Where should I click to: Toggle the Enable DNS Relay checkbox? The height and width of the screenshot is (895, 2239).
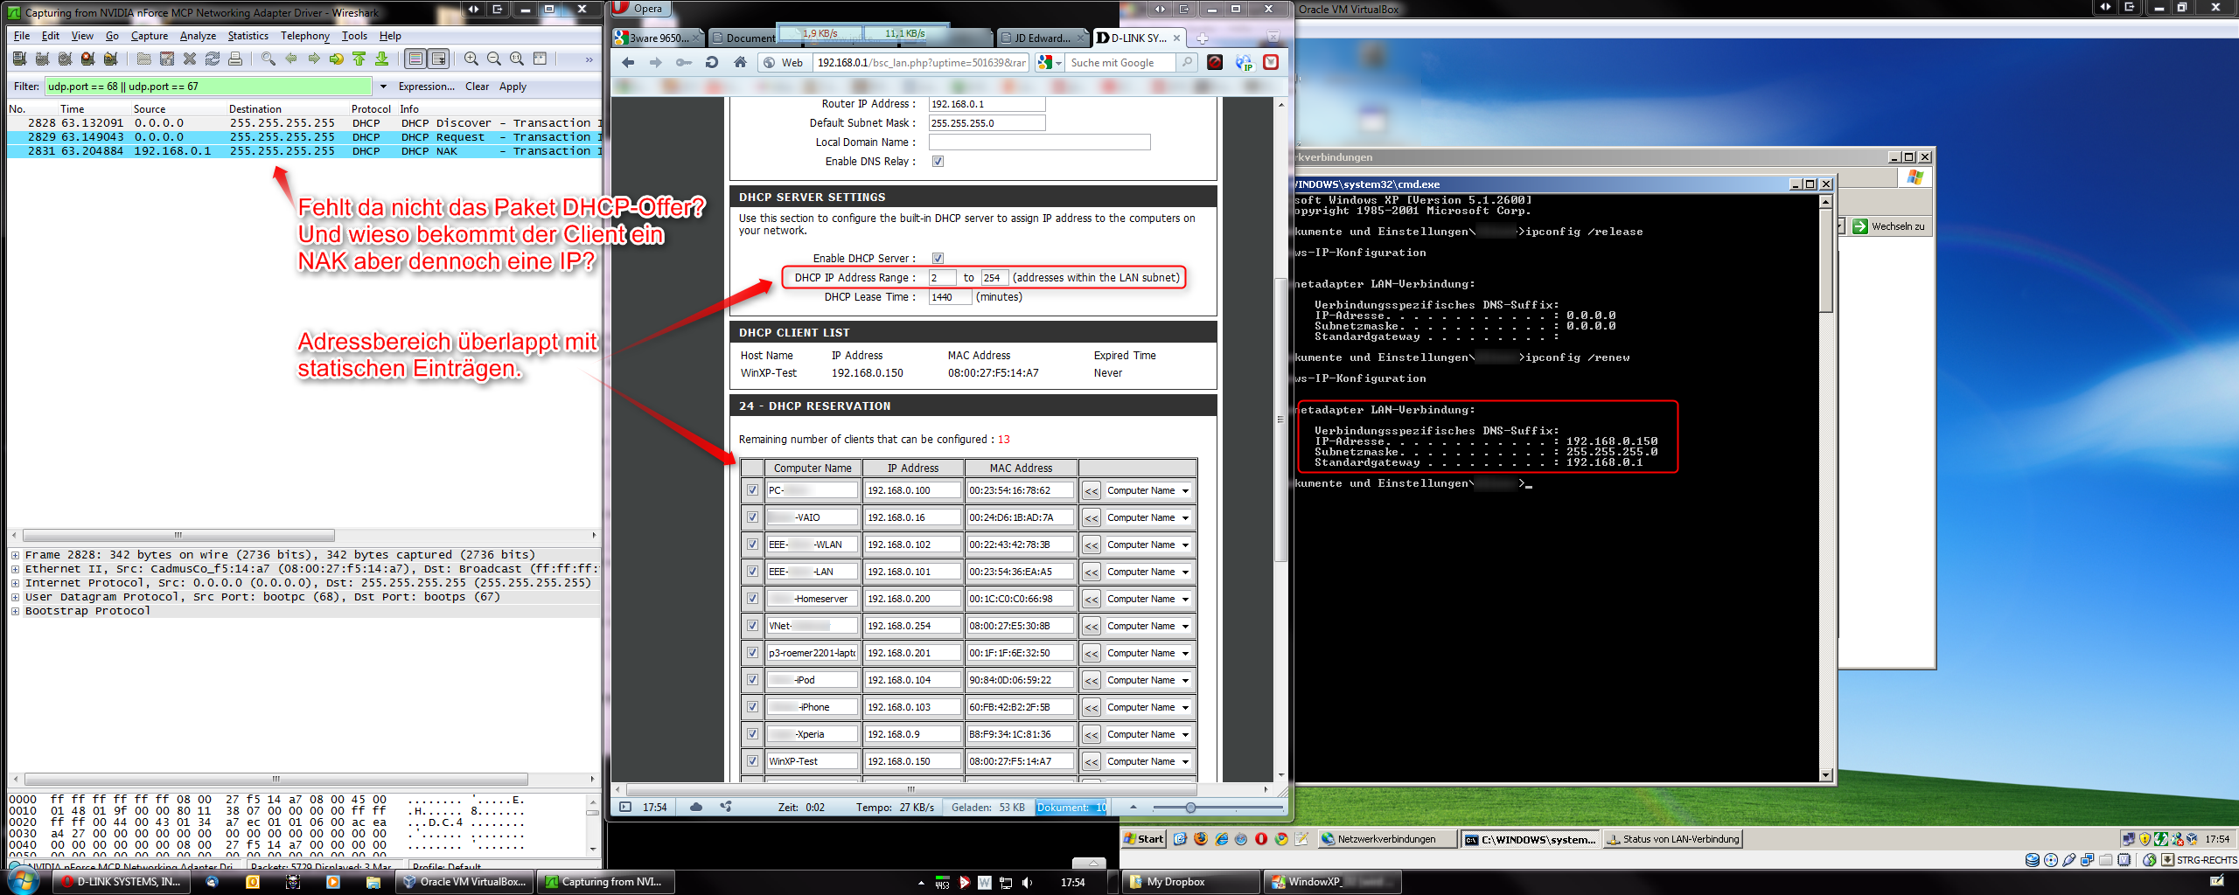[x=938, y=162]
